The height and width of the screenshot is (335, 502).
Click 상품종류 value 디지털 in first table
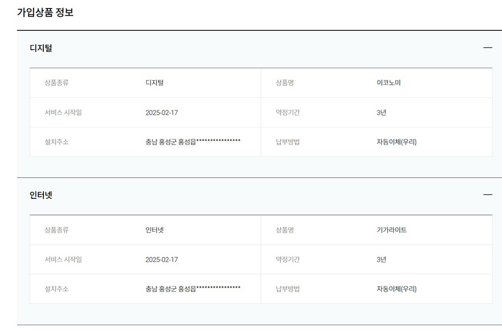[155, 83]
